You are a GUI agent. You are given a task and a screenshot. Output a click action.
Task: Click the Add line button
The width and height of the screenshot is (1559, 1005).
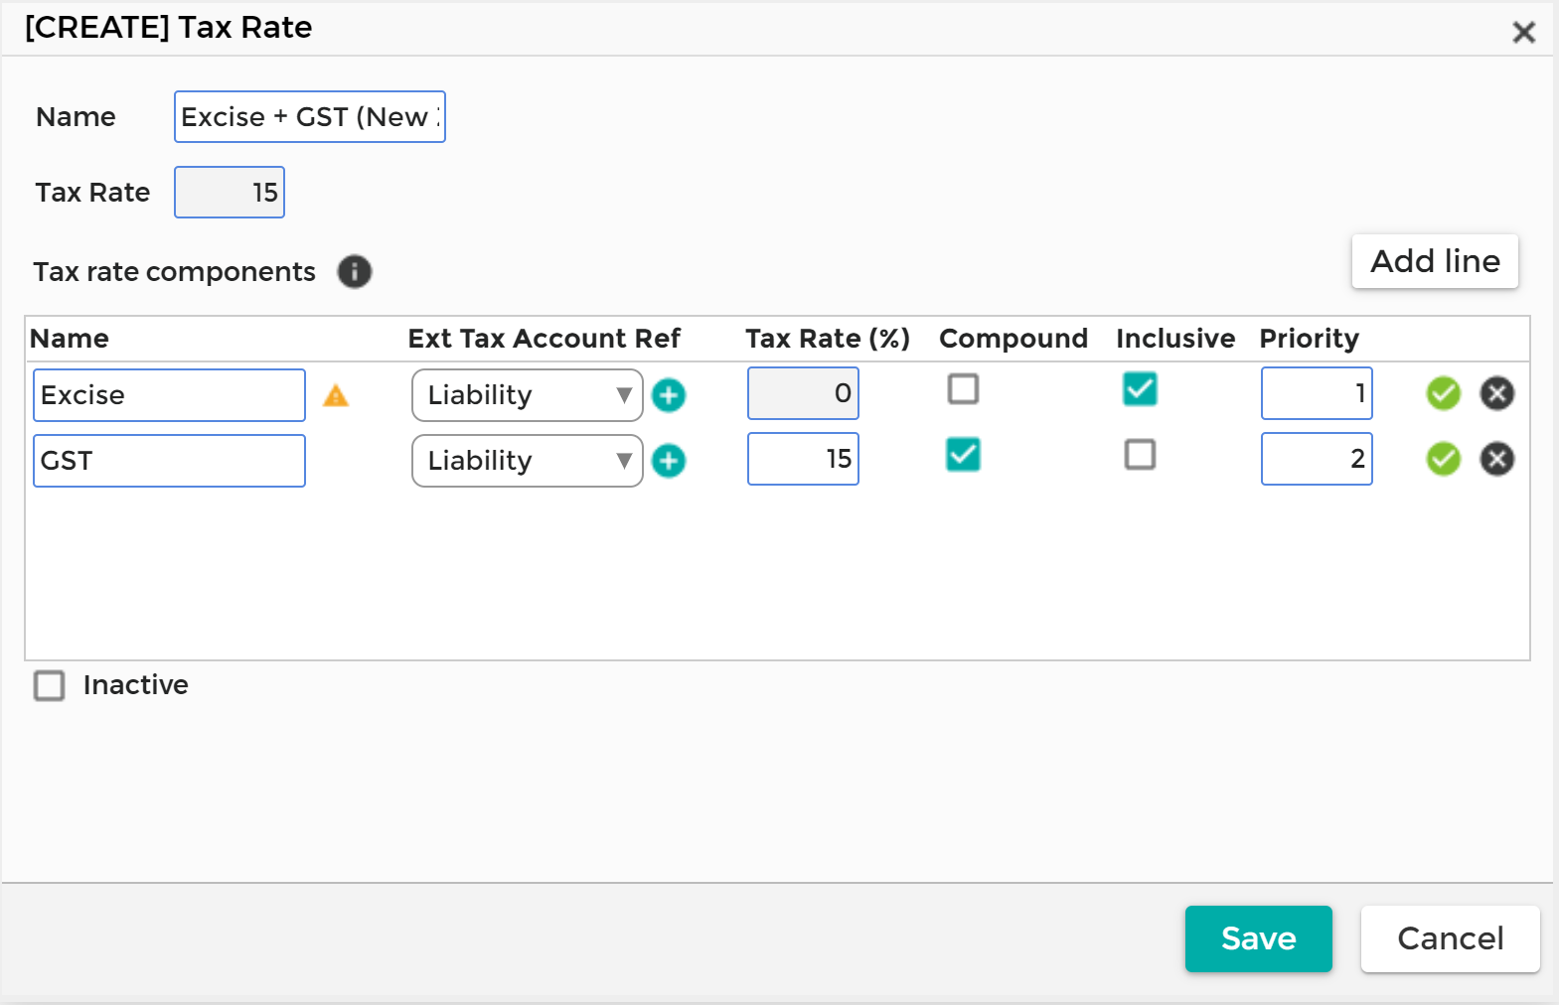1435,261
